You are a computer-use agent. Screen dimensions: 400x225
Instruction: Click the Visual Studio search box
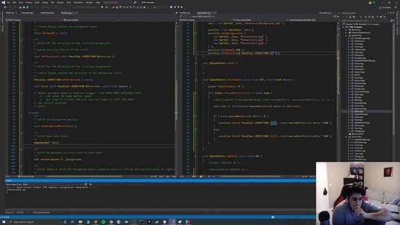[x=117, y=2]
